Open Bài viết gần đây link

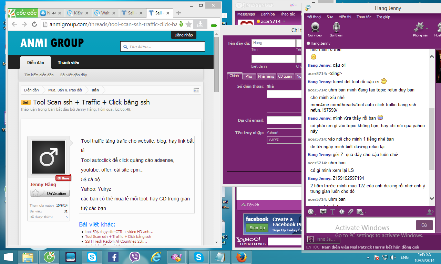(x=74, y=75)
